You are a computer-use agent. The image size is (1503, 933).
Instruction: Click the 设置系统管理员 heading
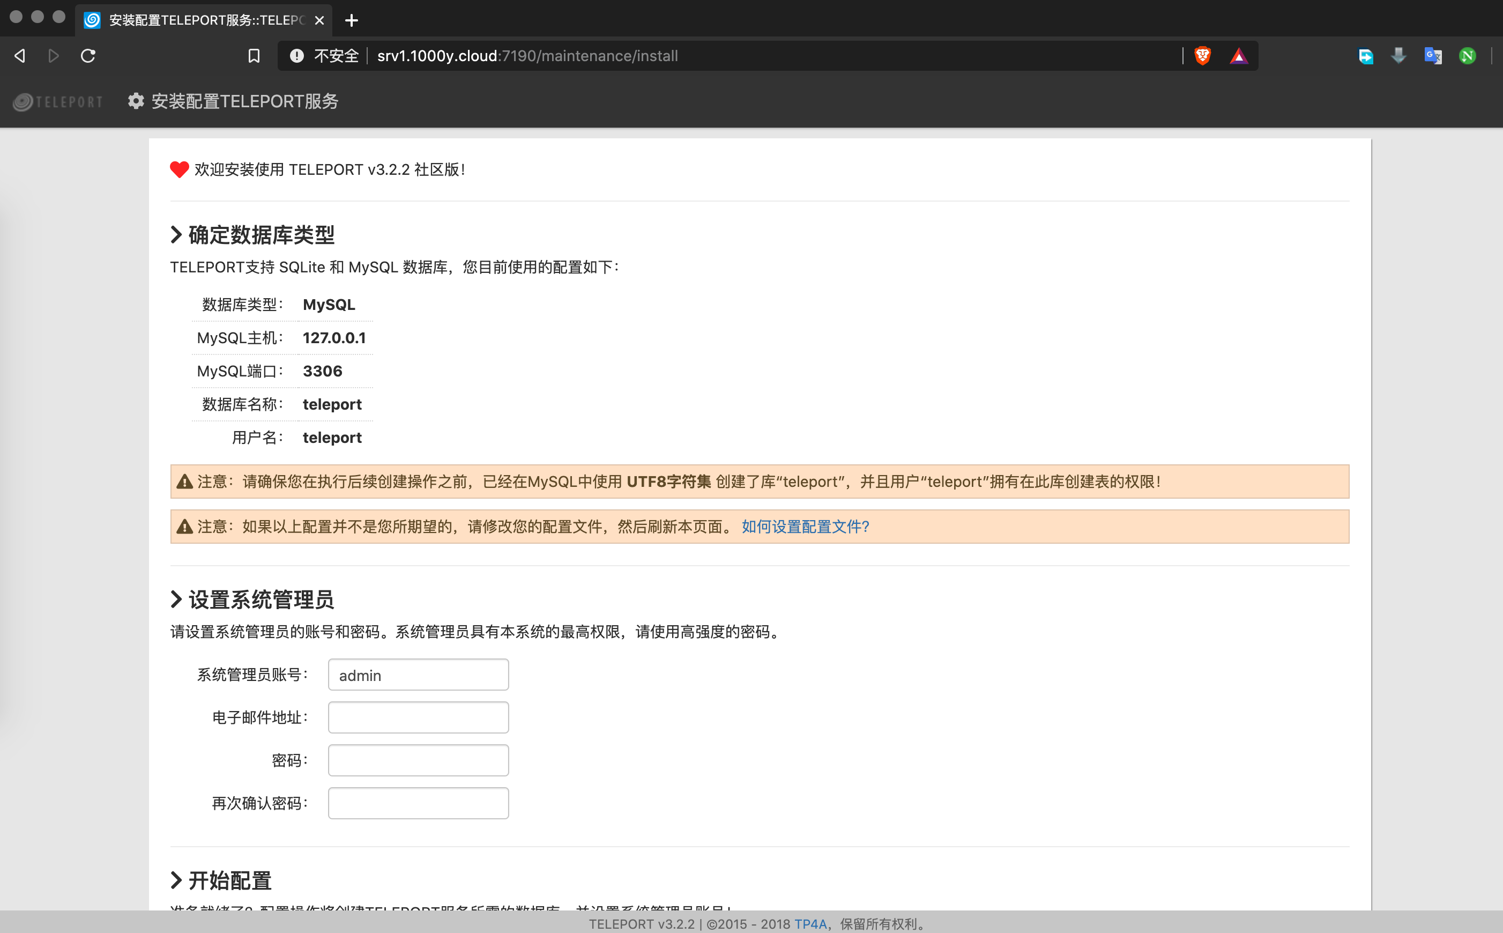pos(262,599)
